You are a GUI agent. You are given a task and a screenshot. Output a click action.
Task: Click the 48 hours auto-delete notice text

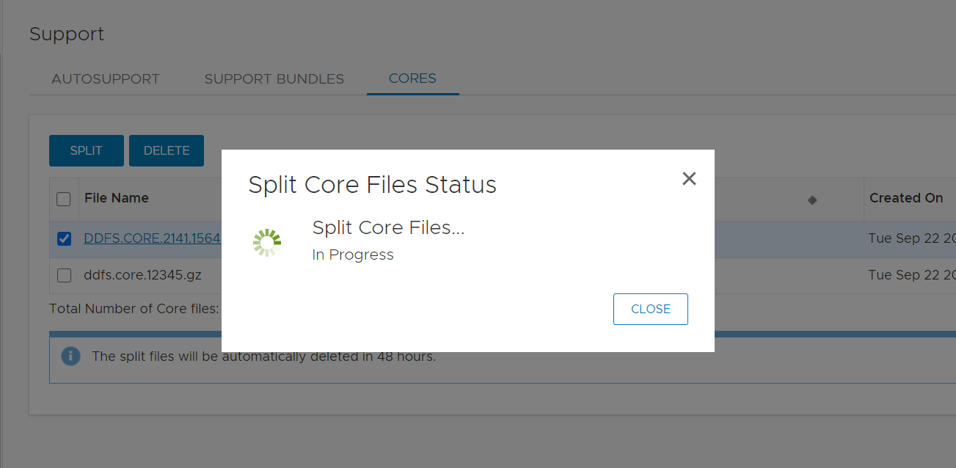pos(263,357)
